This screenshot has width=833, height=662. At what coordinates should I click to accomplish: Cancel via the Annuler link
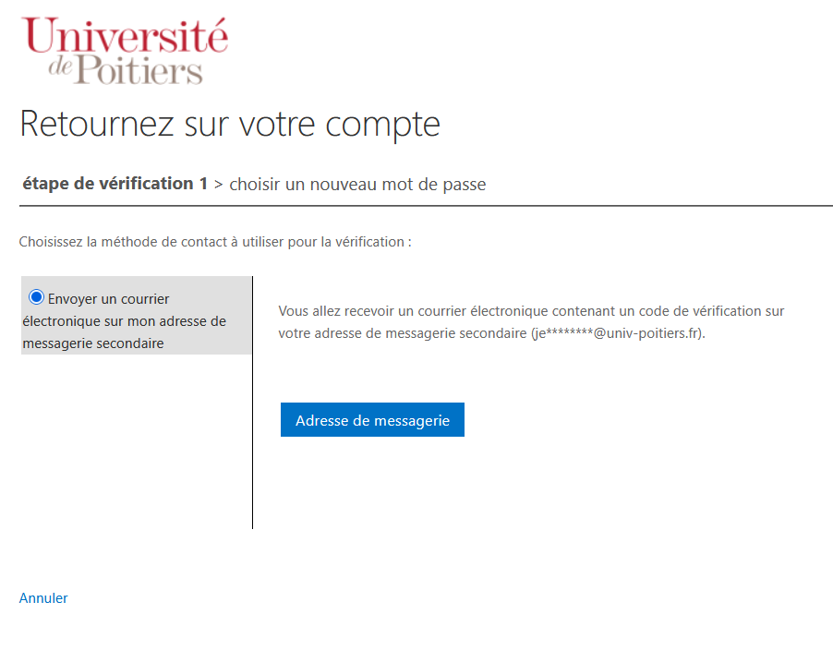[x=43, y=598]
